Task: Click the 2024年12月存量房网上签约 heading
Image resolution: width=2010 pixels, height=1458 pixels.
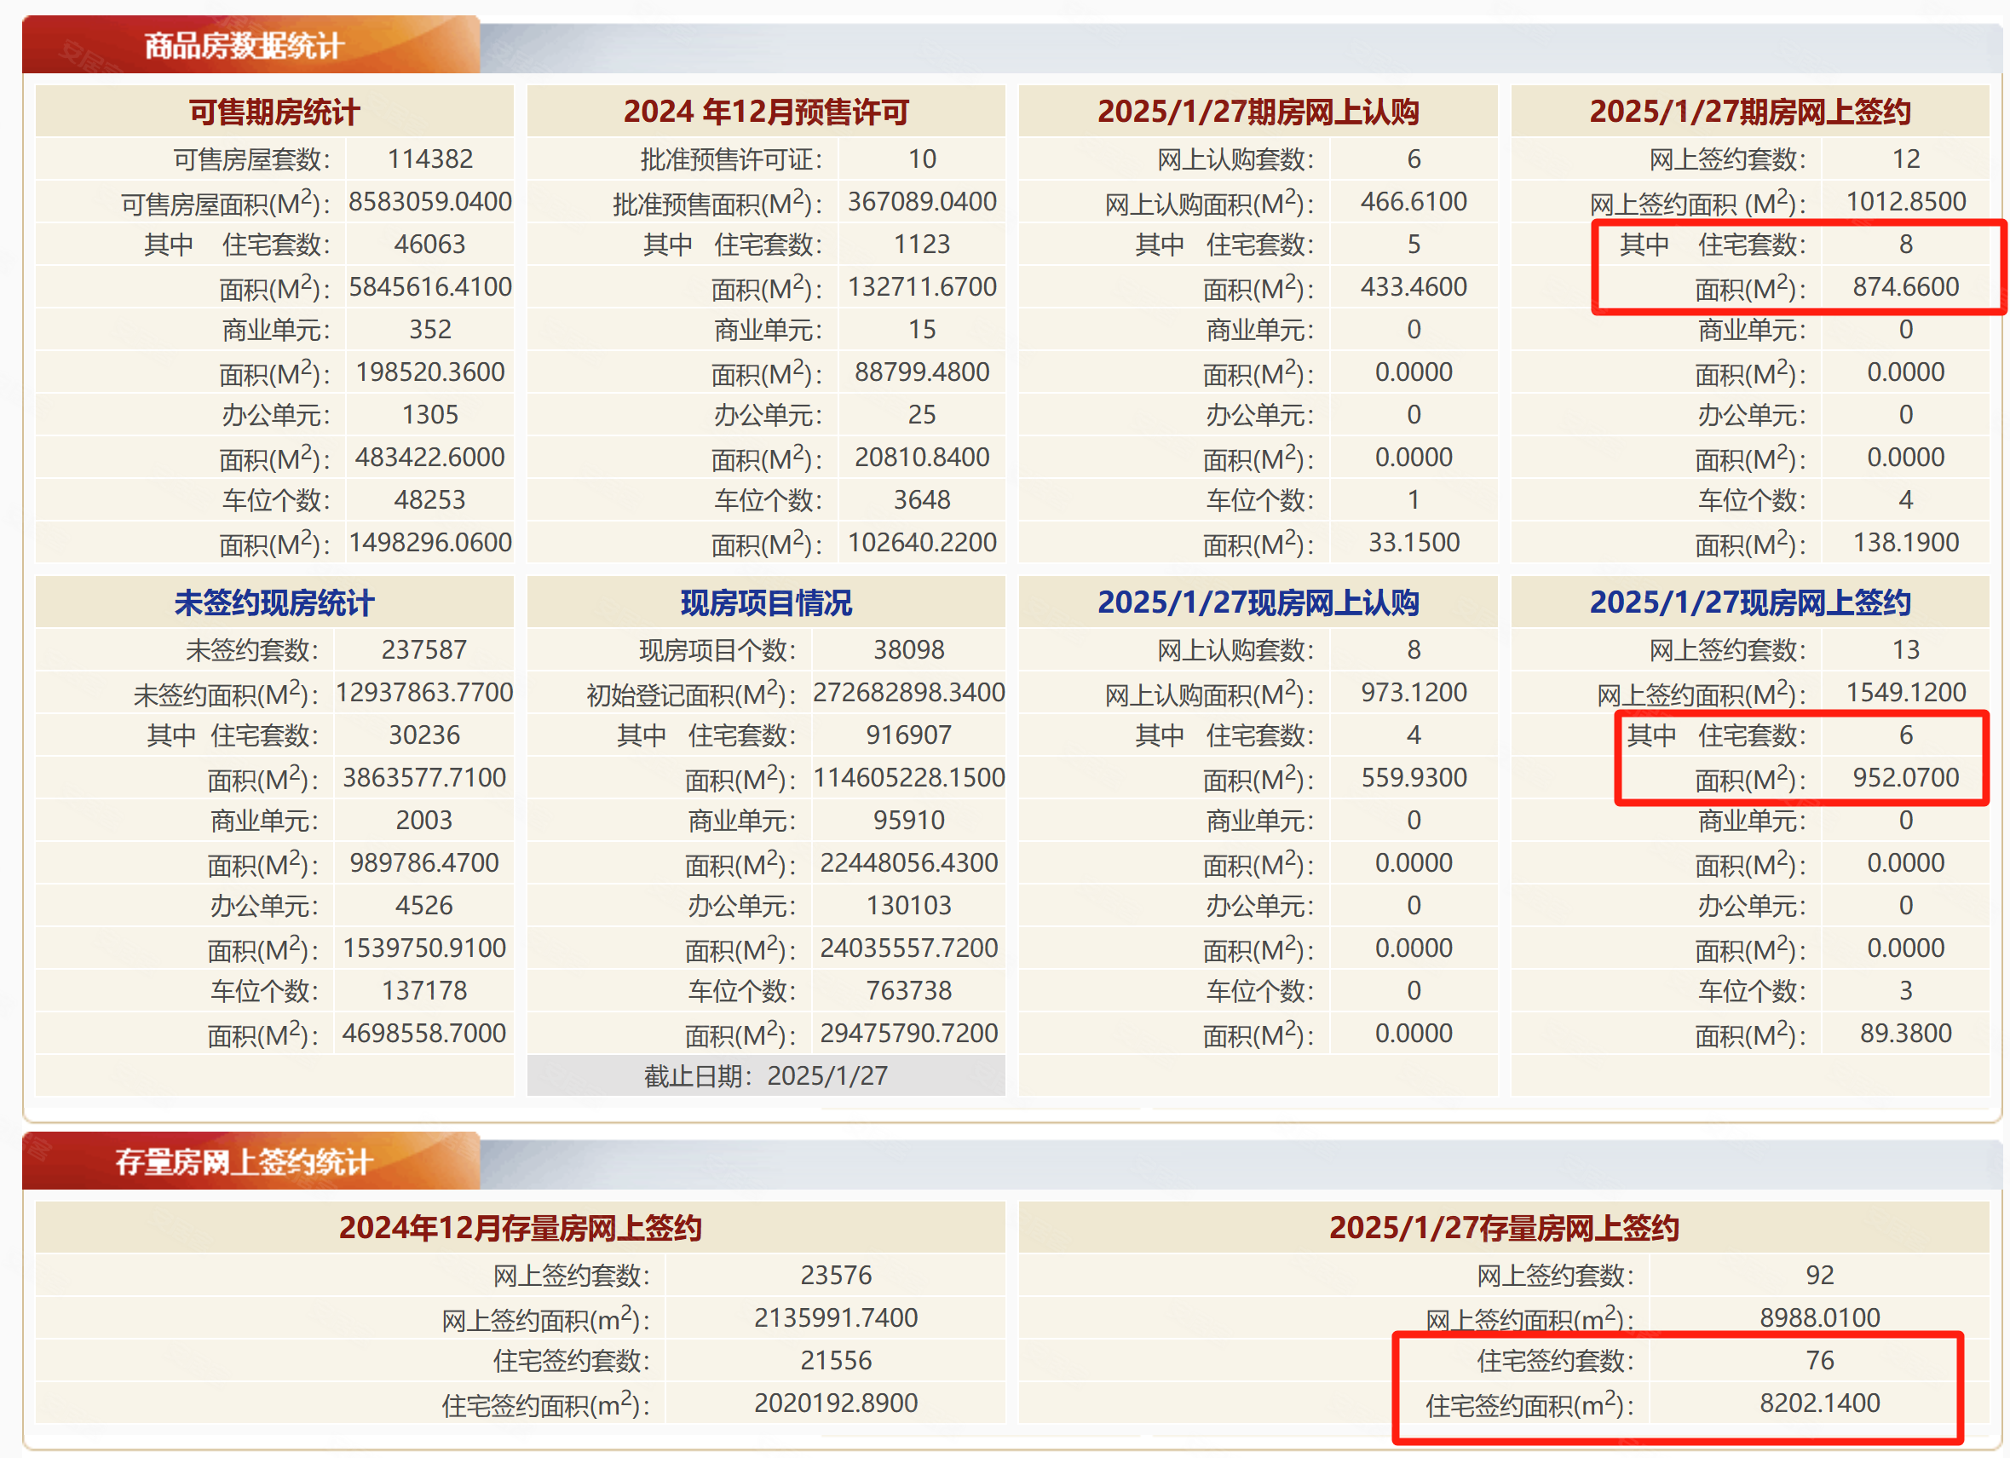Action: click(521, 1228)
